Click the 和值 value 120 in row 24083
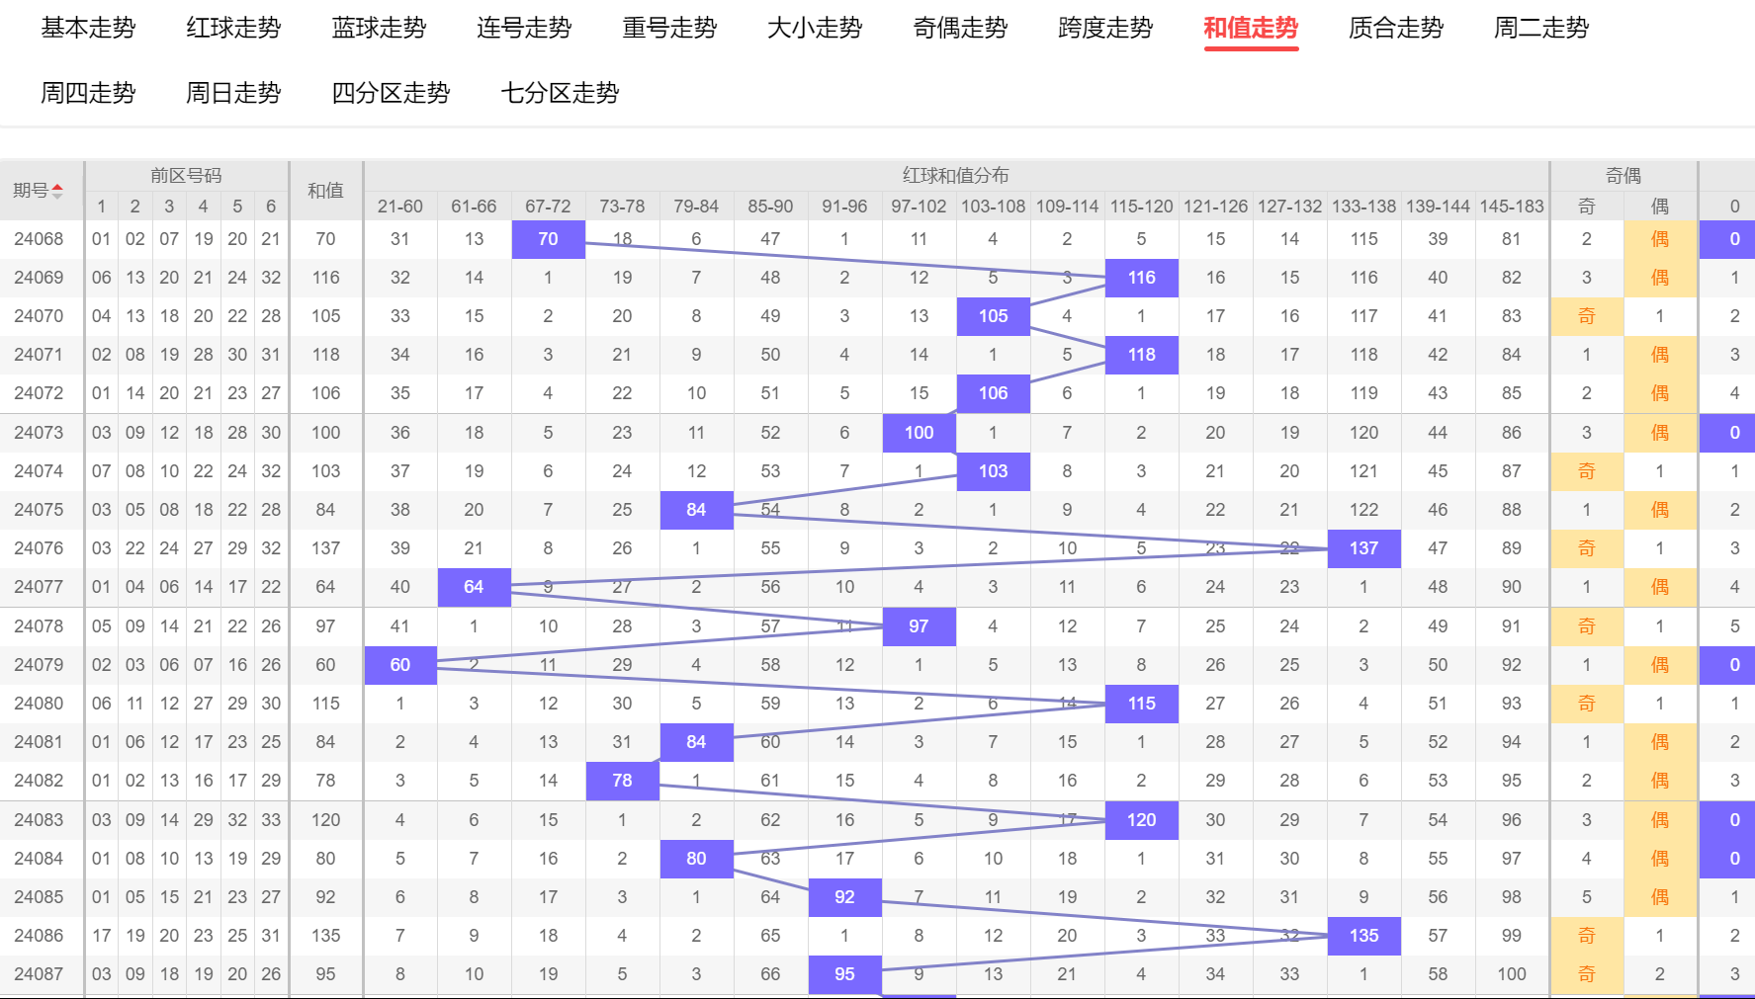This screenshot has width=1755, height=999. tap(325, 820)
